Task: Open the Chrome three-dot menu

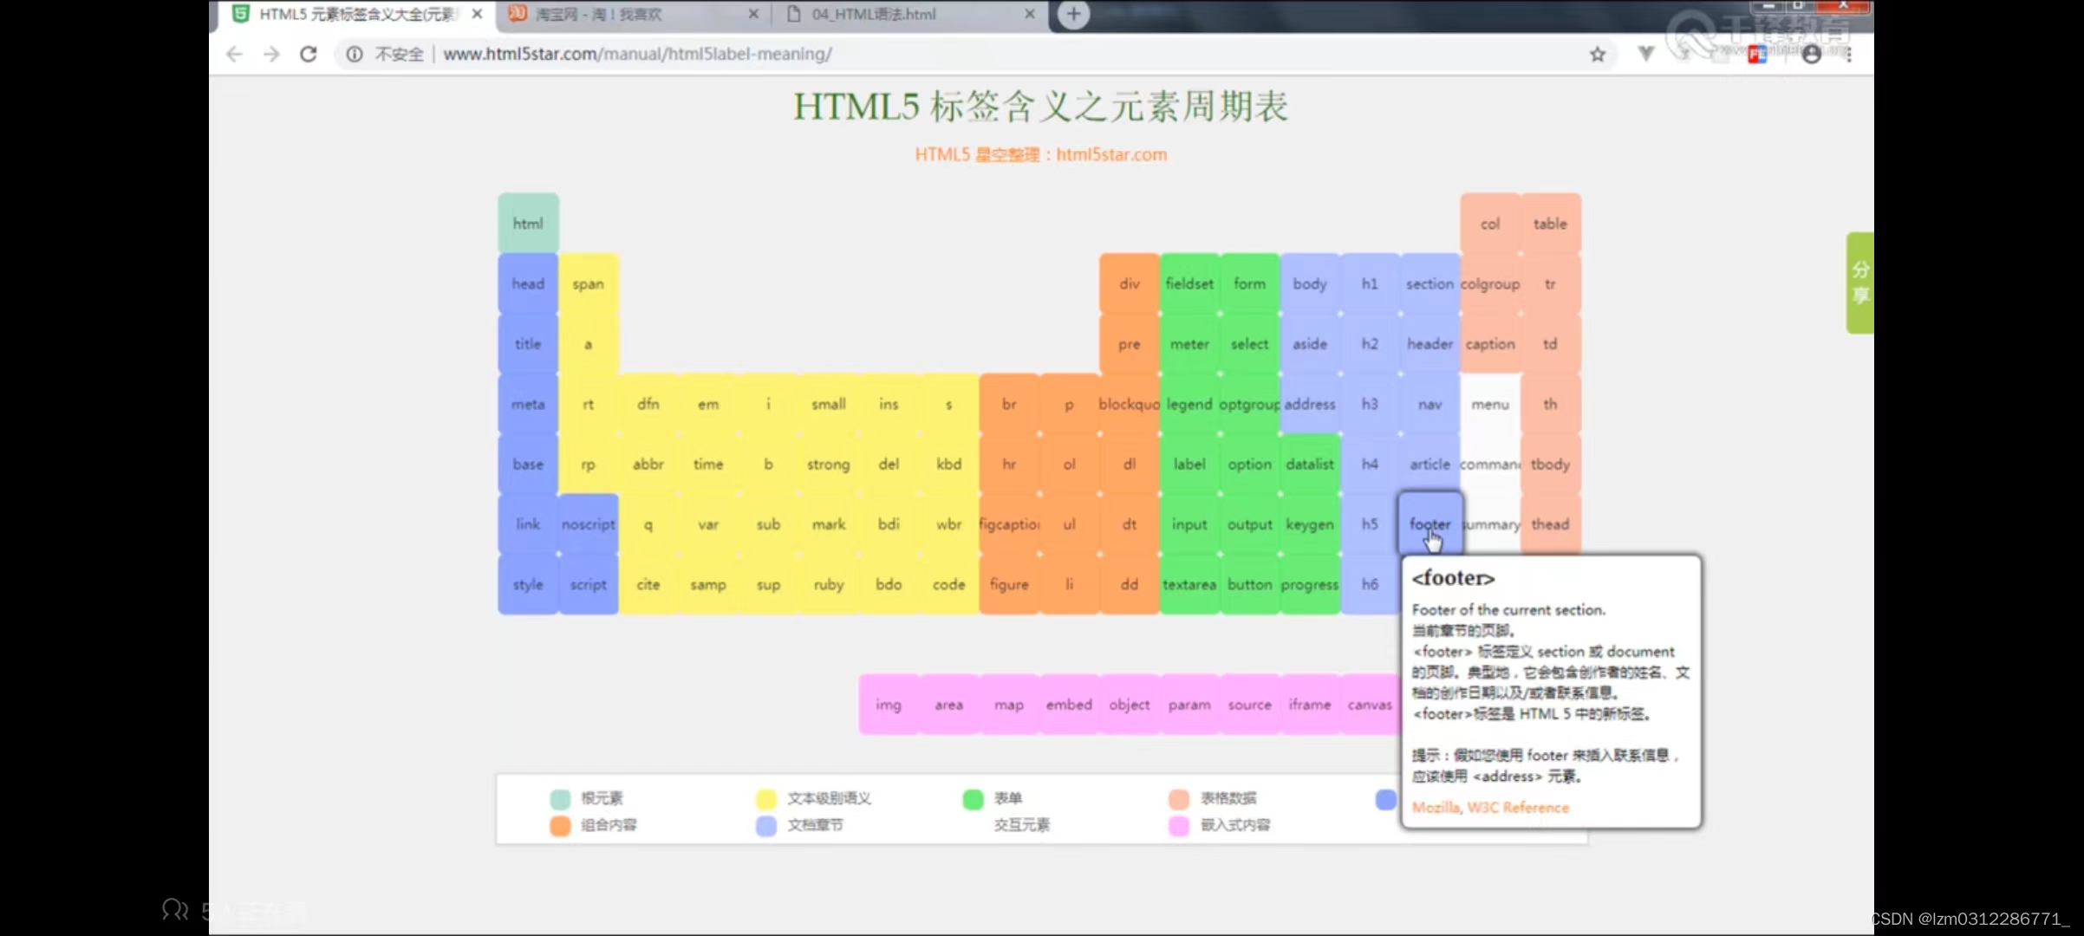Action: (x=1849, y=54)
